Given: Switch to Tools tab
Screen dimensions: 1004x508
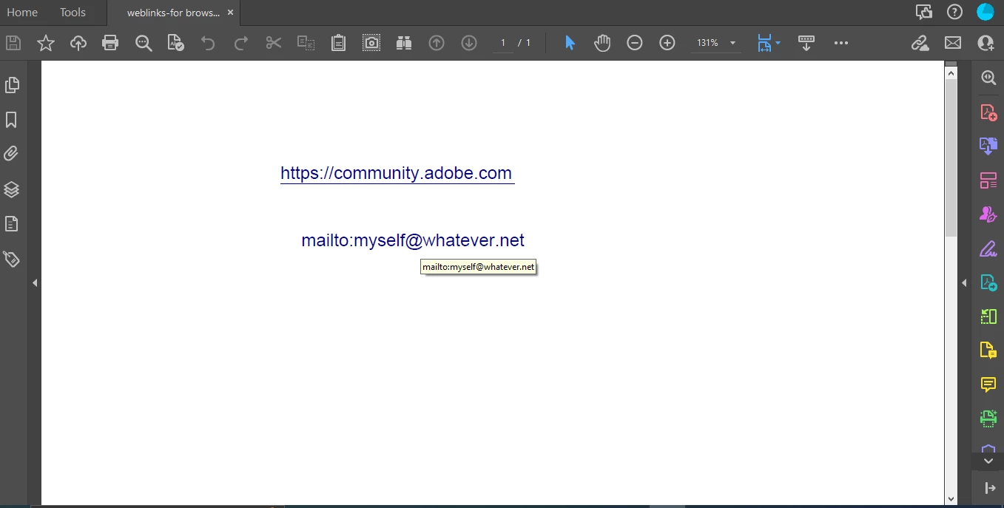Looking at the screenshot, I should point(73,13).
